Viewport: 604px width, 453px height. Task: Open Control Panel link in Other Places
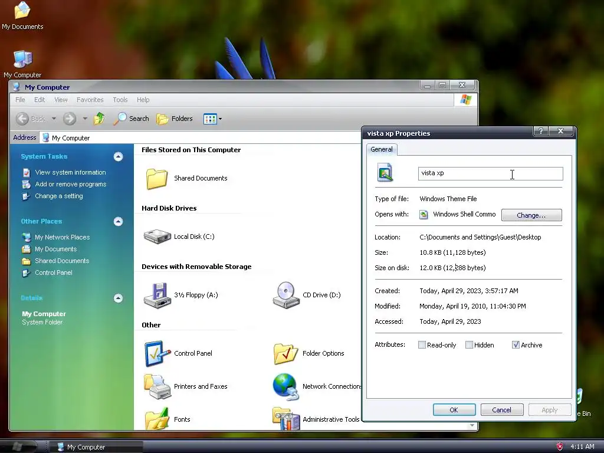click(x=54, y=273)
